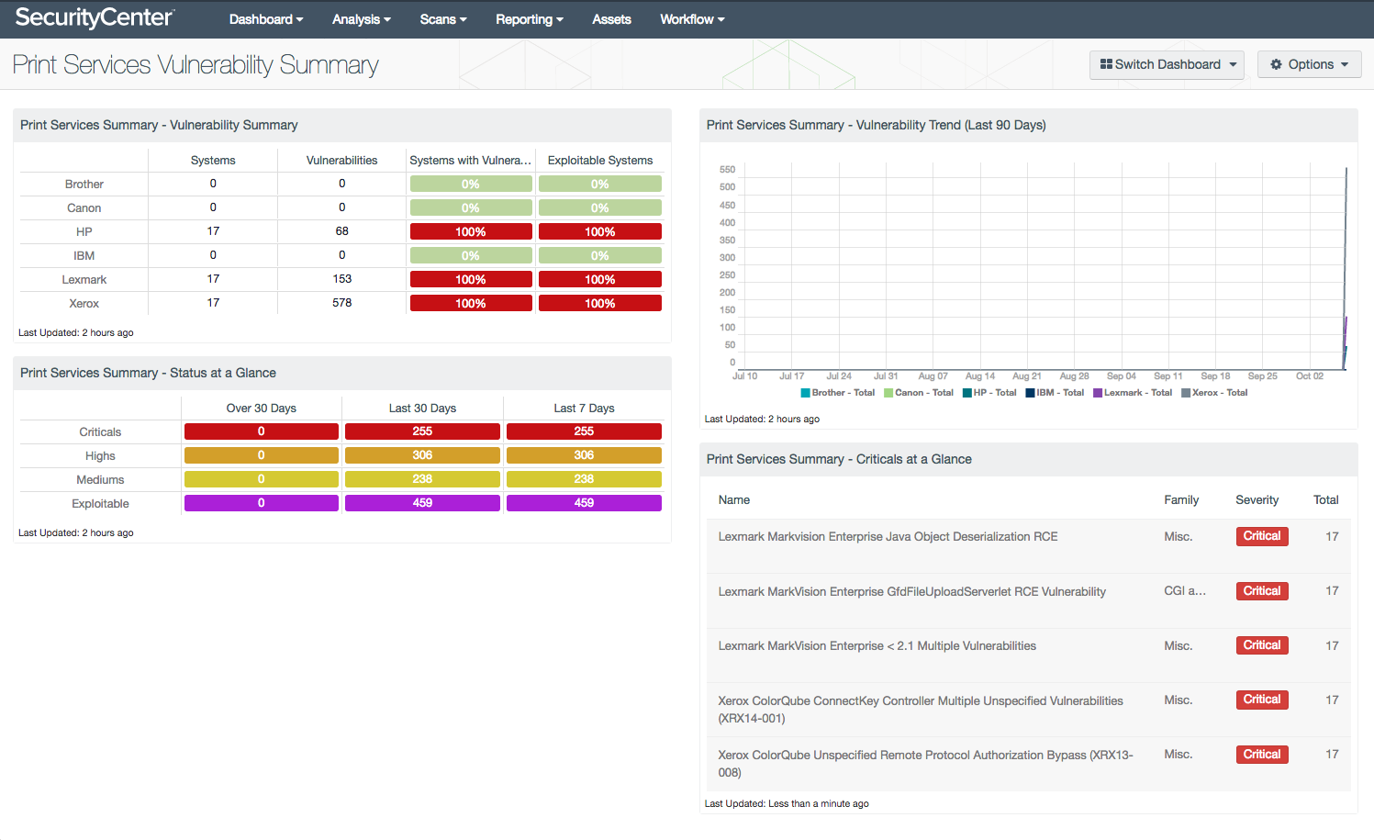1374x840 pixels.
Task: Click Highs Last 7 Days cell 306
Action: pos(584,455)
